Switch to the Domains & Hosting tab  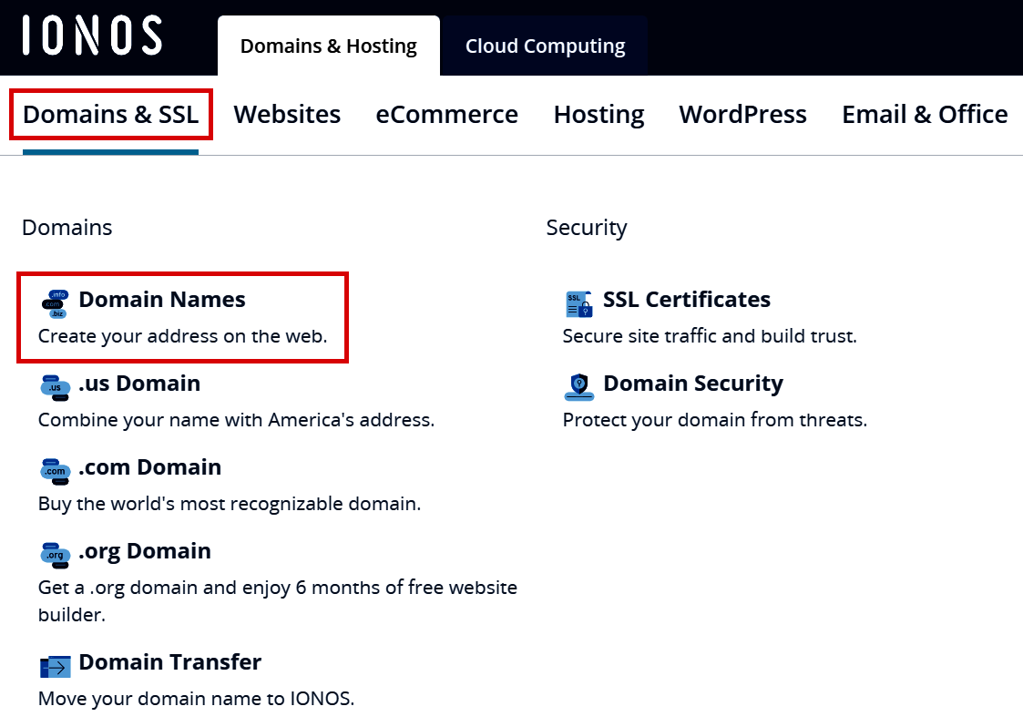[x=328, y=45]
